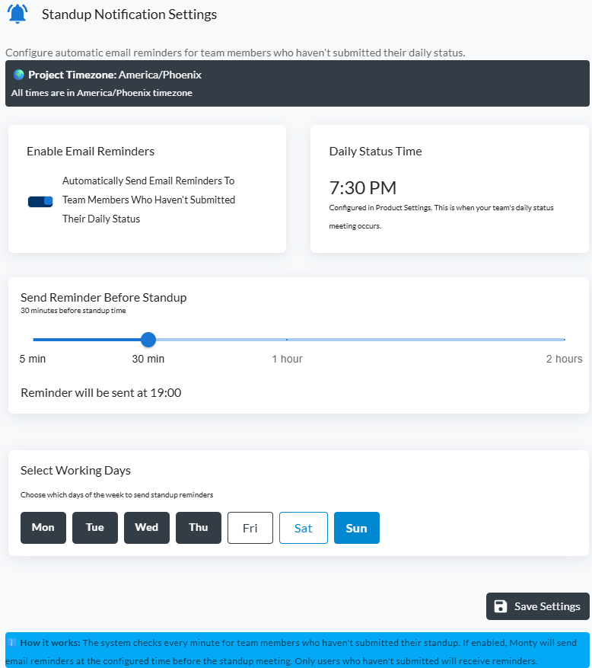Toggle Mon working day

tap(43, 527)
